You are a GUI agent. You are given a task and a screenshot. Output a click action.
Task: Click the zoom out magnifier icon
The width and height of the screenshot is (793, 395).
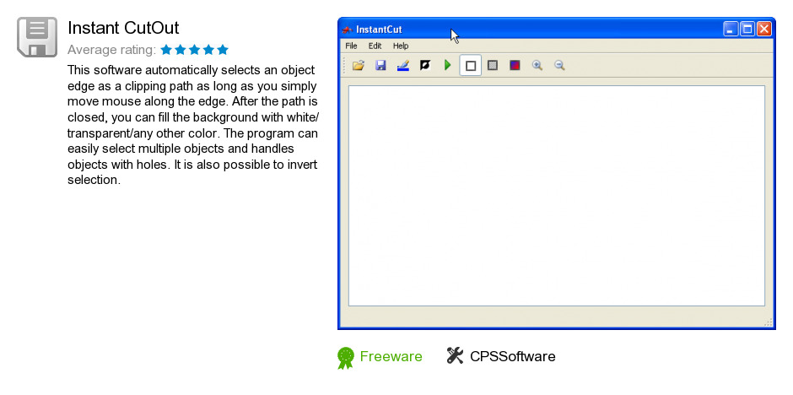[559, 65]
